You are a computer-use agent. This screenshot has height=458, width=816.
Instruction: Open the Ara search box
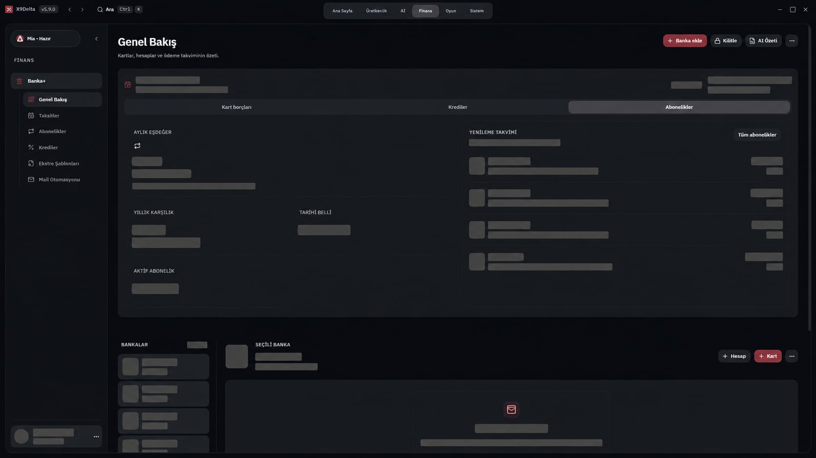click(120, 9)
